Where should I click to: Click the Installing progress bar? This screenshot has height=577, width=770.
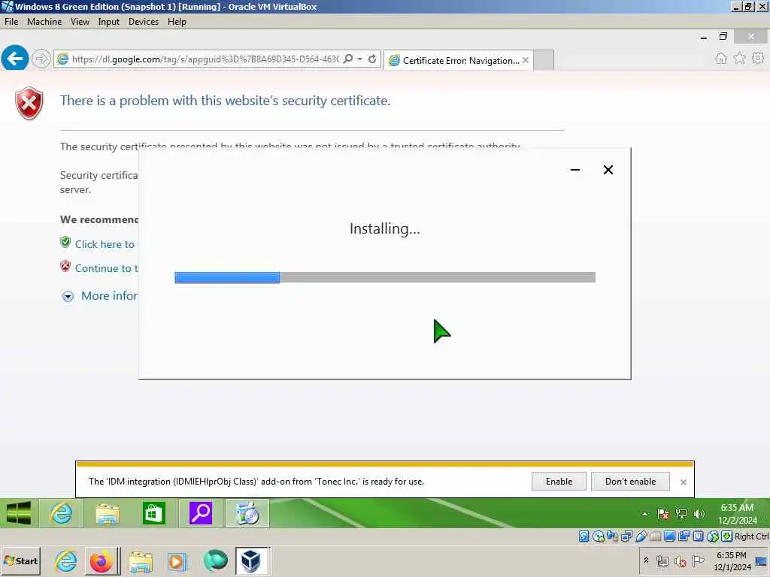385,278
